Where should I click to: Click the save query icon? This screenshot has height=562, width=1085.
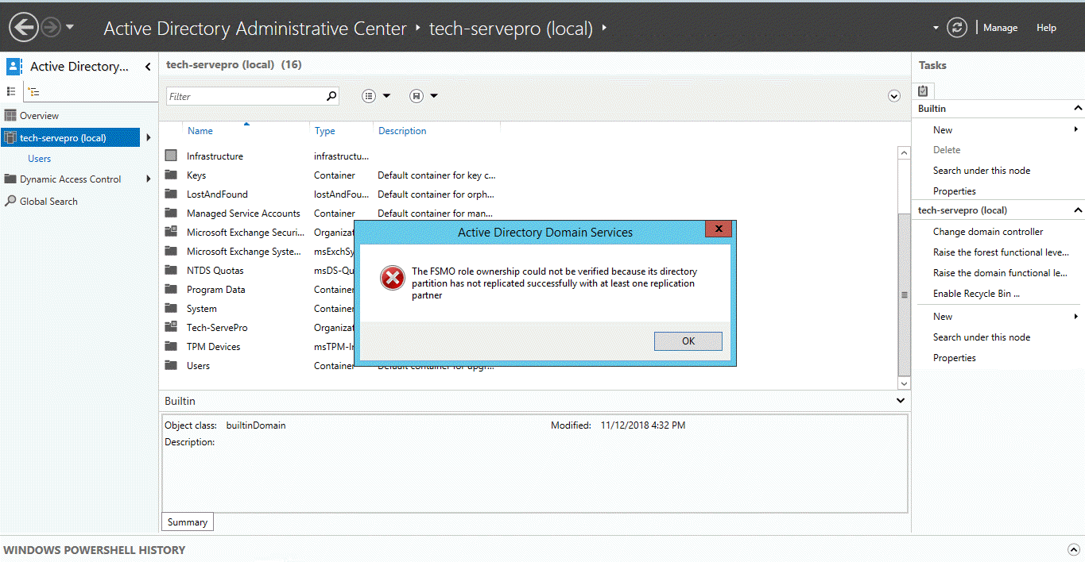coord(416,95)
